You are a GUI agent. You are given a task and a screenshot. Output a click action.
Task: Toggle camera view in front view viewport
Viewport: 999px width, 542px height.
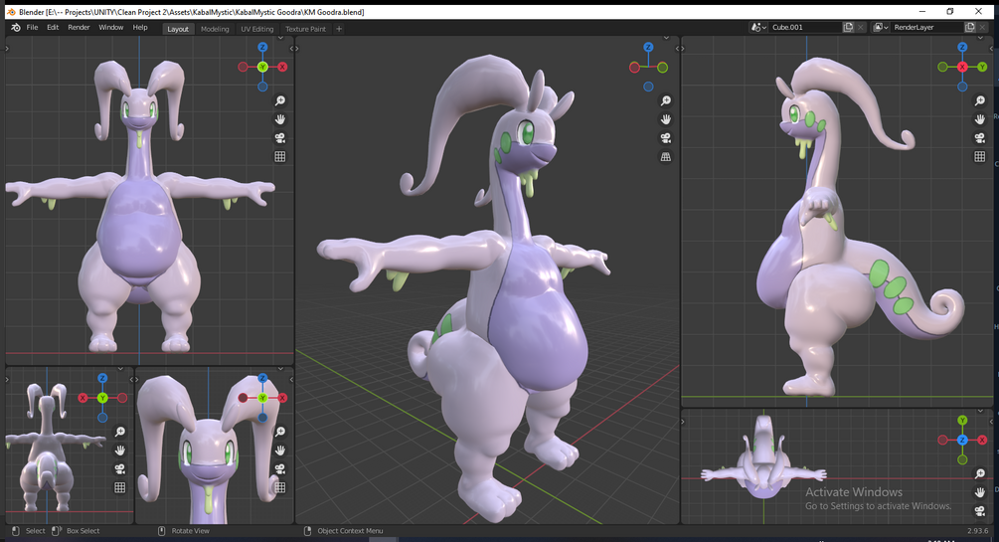tap(279, 137)
